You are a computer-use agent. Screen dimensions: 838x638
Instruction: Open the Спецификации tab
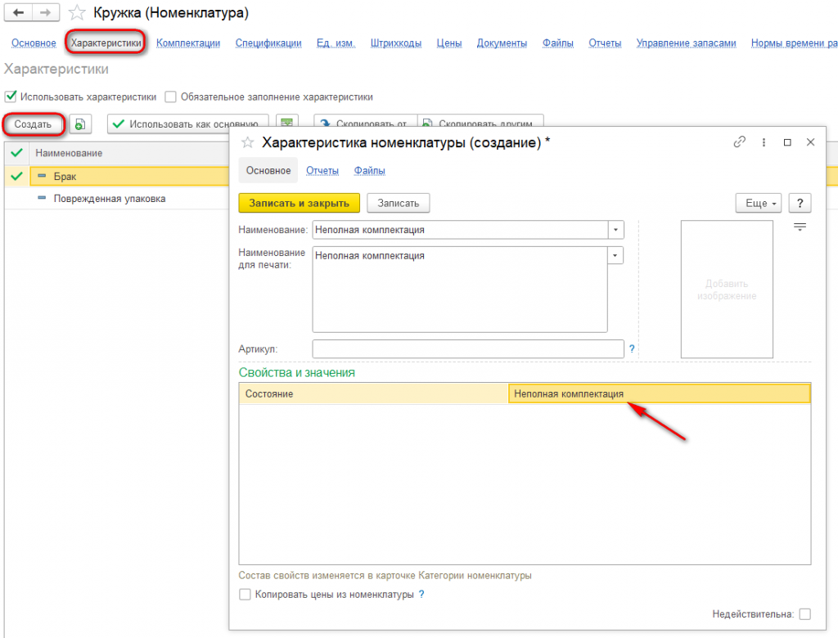[268, 43]
